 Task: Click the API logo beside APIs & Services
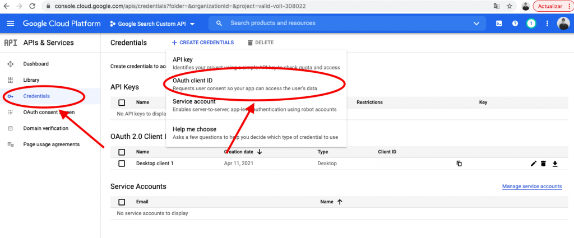click(x=10, y=43)
